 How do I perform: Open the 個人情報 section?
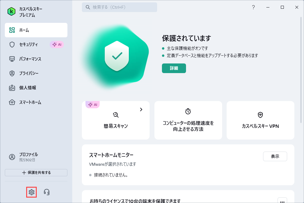(36, 88)
